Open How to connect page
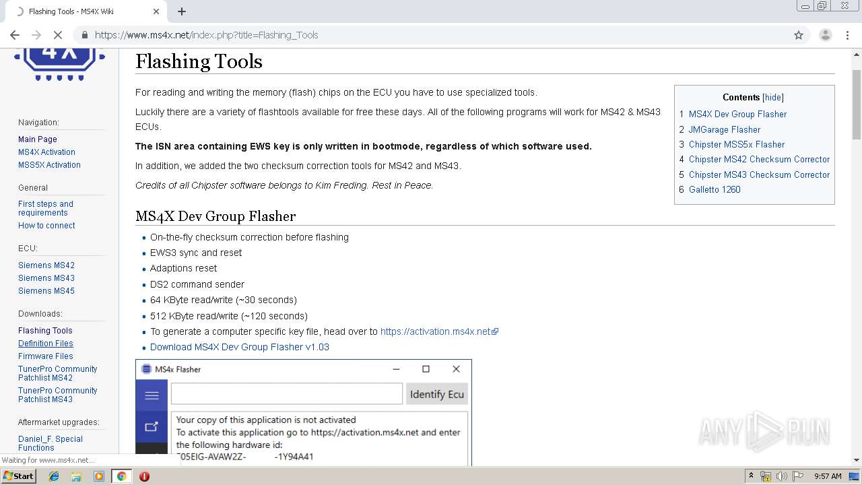The width and height of the screenshot is (862, 485). (46, 226)
